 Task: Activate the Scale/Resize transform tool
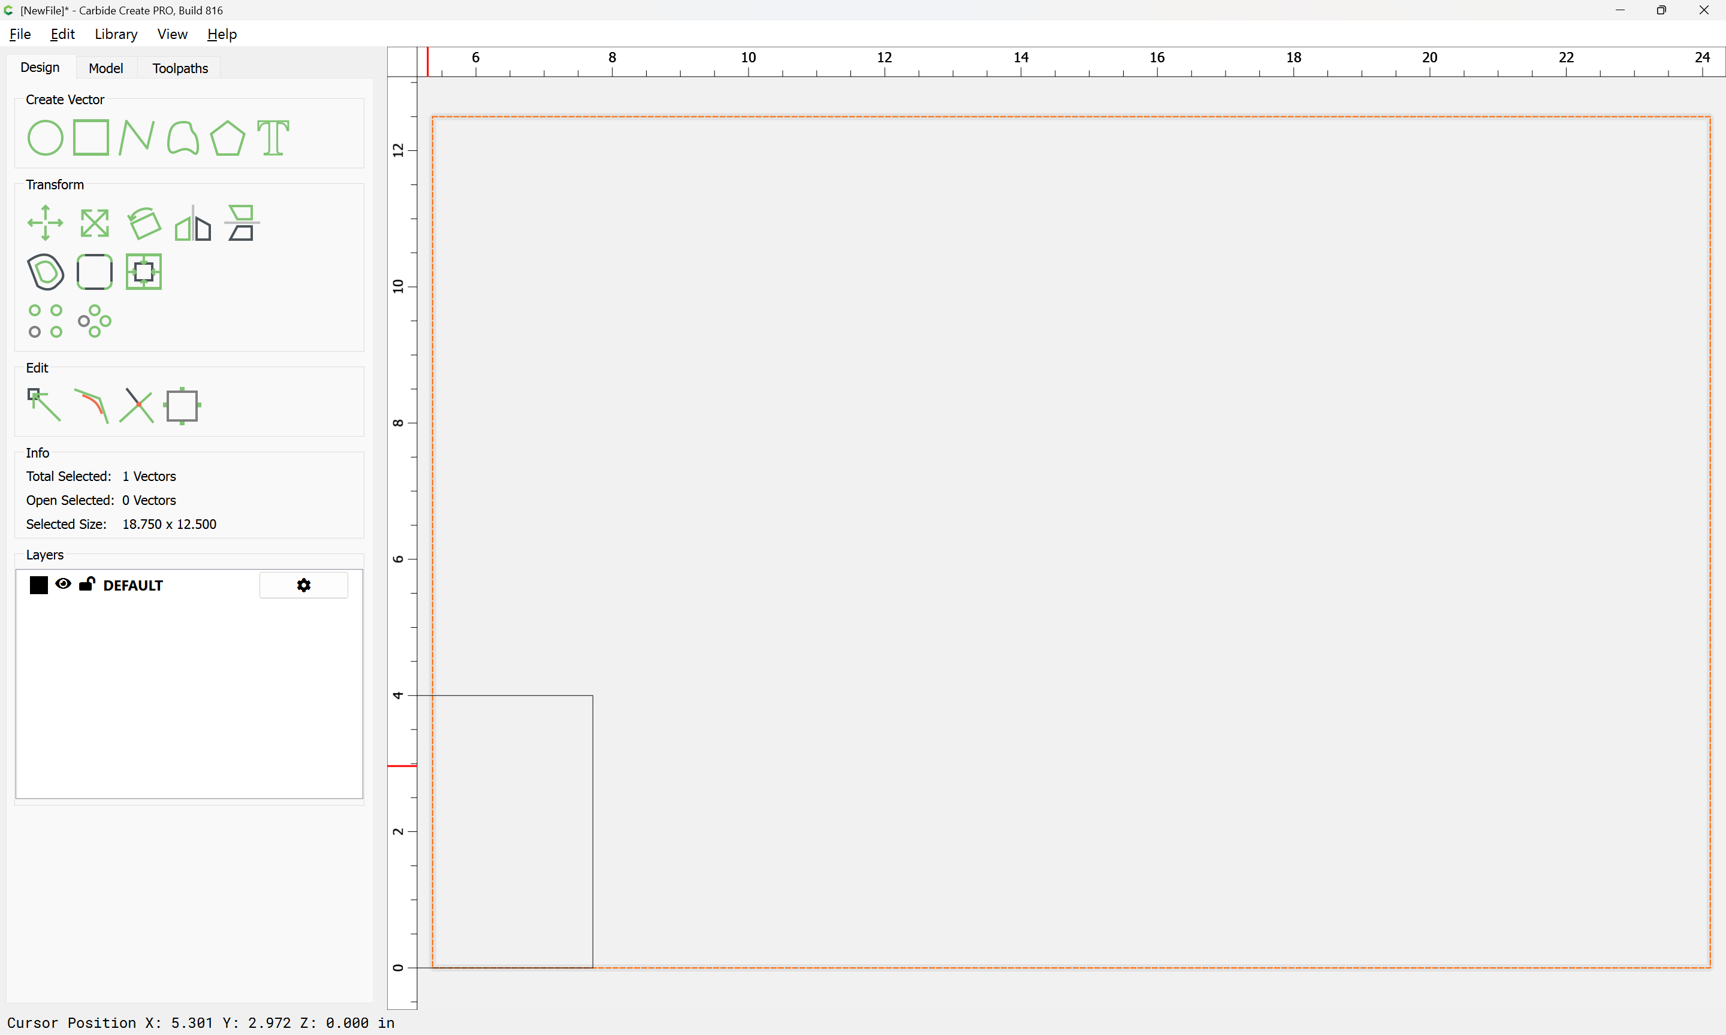pos(94,223)
